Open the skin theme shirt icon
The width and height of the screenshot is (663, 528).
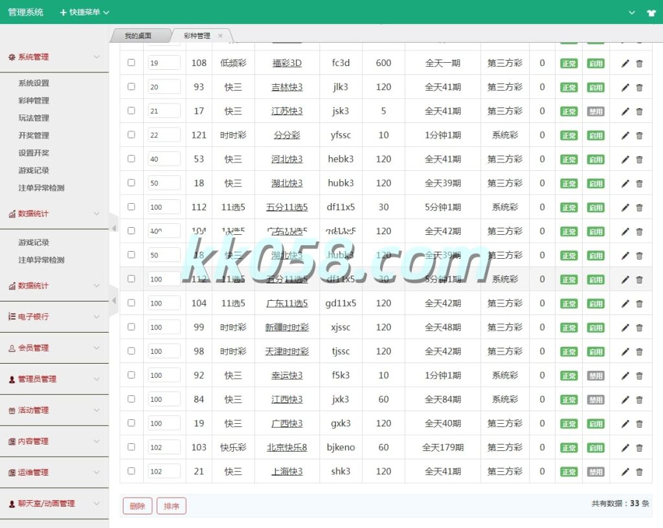(651, 12)
